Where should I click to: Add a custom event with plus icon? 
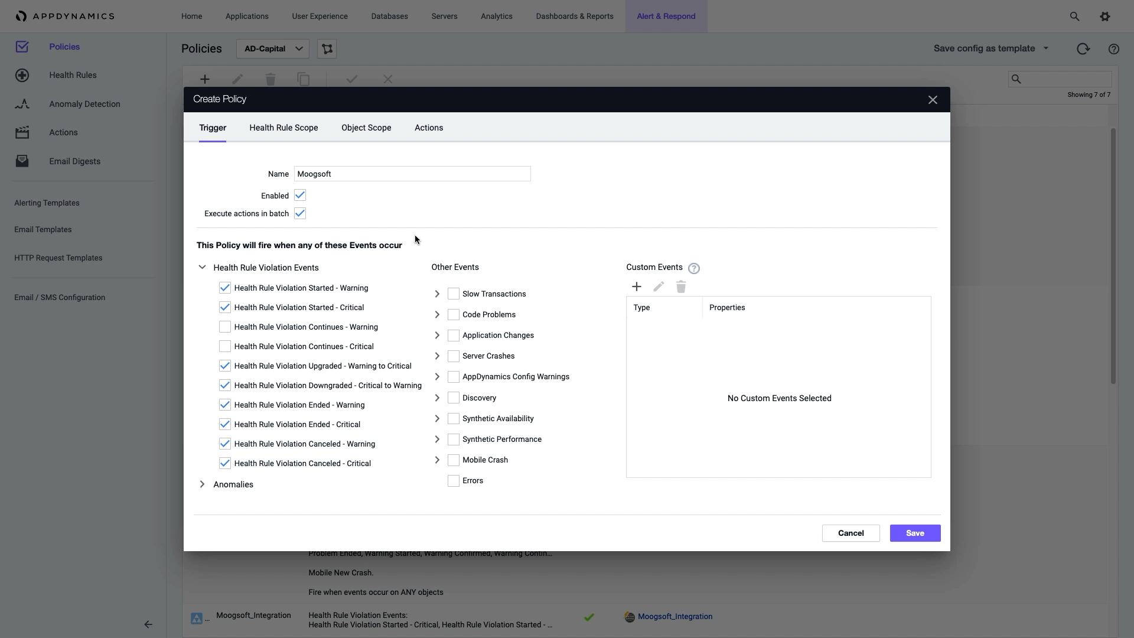coord(637,287)
